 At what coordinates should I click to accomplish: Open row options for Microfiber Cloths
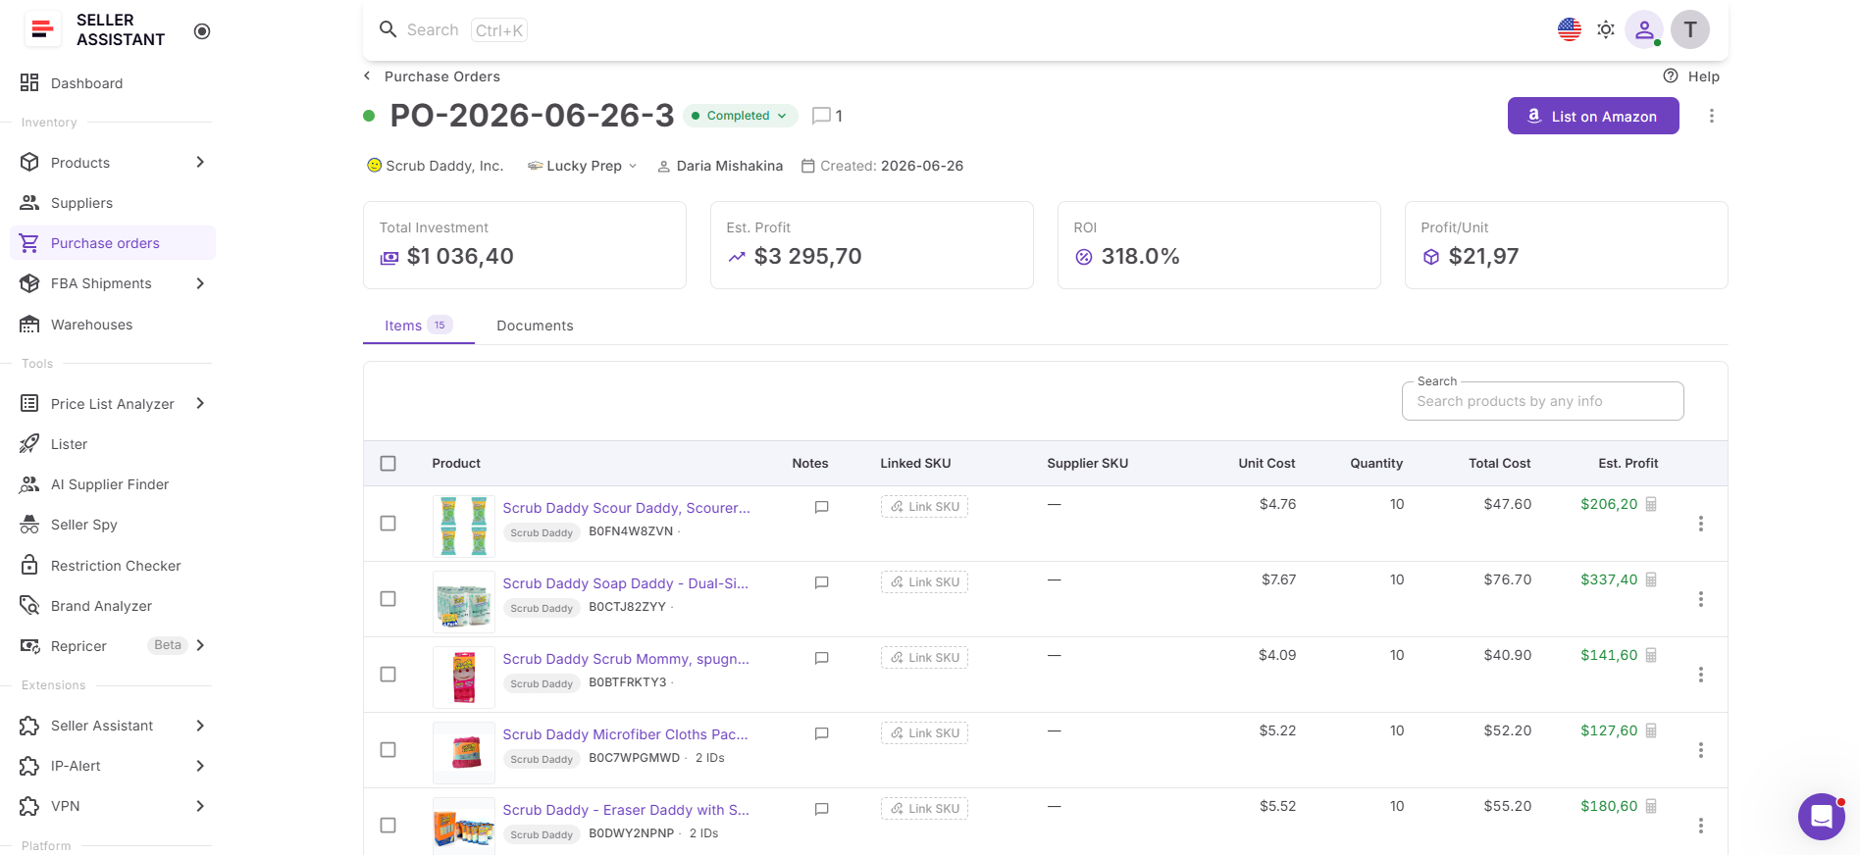[1701, 750]
